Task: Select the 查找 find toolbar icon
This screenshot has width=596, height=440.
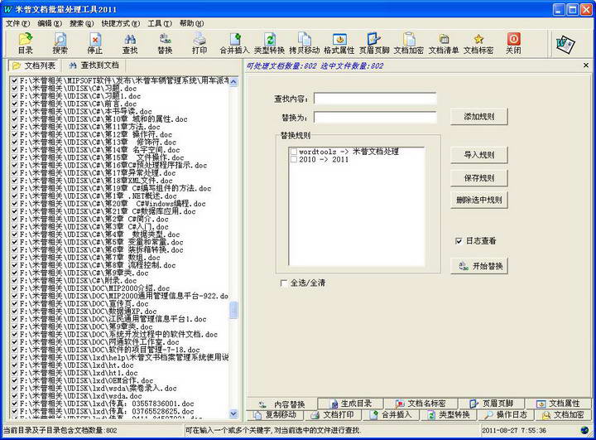Action: point(130,43)
